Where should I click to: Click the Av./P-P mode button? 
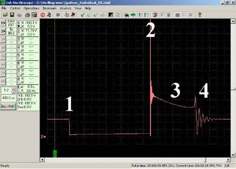(x=8, y=106)
